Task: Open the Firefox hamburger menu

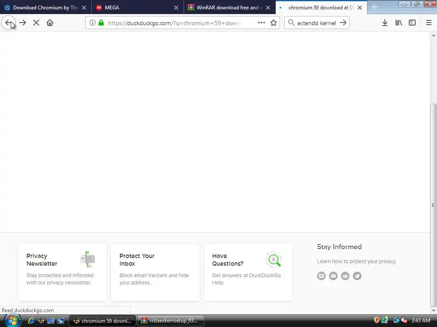Action: click(x=429, y=23)
